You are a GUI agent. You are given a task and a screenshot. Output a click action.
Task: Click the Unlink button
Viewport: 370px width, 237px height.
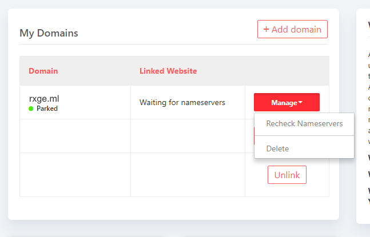[x=287, y=175]
